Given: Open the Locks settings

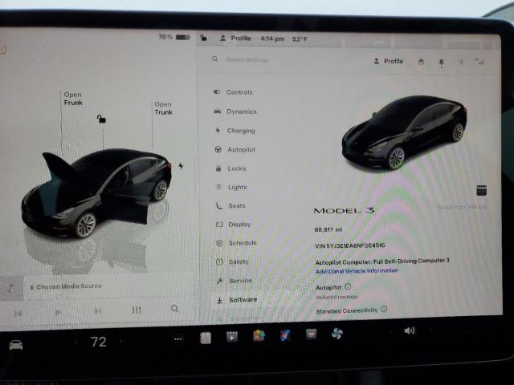Looking at the screenshot, I should point(230,168).
